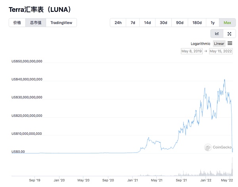
Task: Open the chart hamburger menu
Action: coord(230,43)
